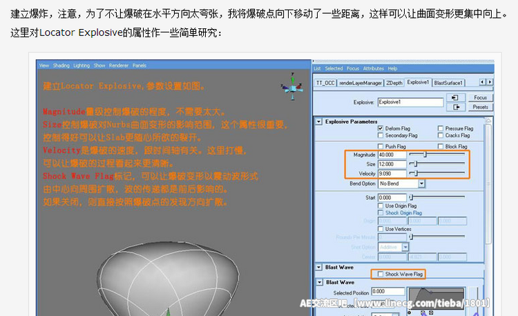Select the ZDepth tab
This screenshot has height=316, width=518.
coord(394,83)
